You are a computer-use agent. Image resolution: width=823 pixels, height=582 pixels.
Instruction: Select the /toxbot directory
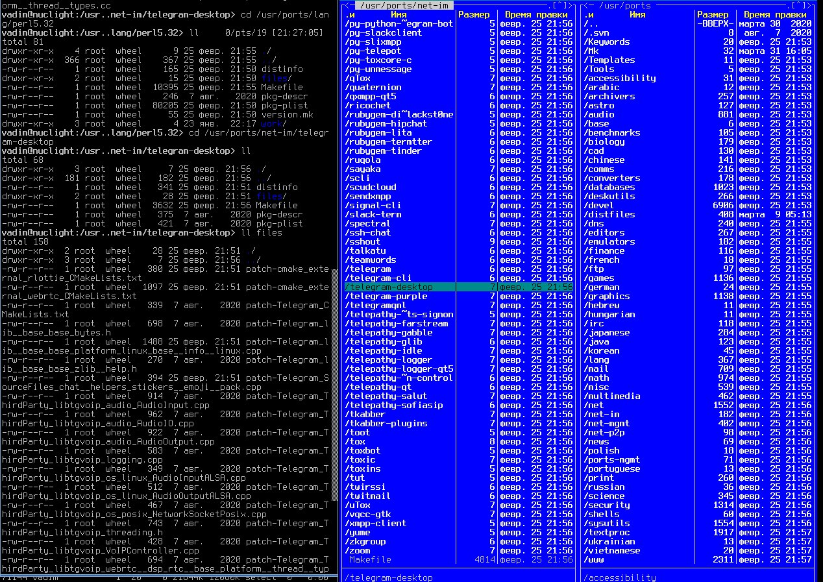click(x=459, y=450)
